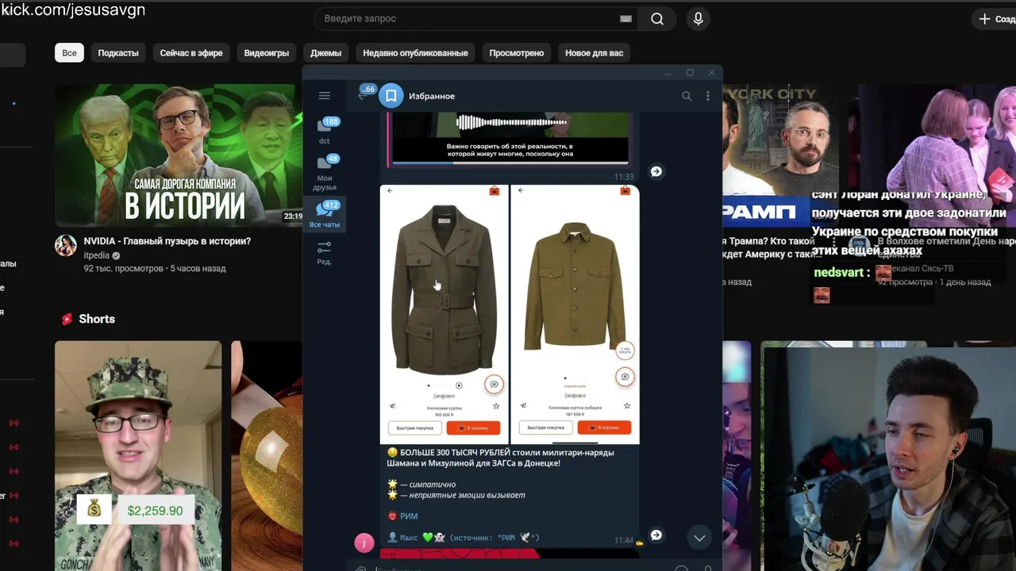This screenshot has height=571, width=1016.
Task: Open Избранное bookmark avatar in Telegram header
Action: 391,96
